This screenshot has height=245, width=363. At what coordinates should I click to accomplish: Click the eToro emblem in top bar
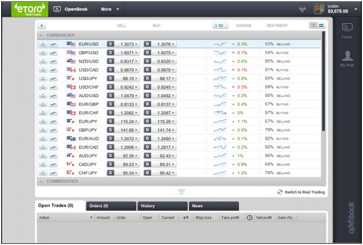tap(302, 9)
